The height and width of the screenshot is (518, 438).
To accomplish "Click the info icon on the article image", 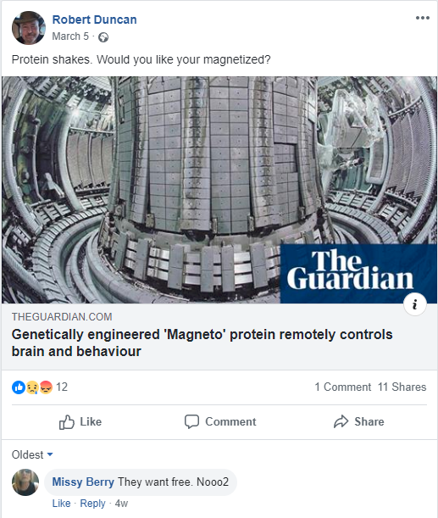I will click(415, 304).
